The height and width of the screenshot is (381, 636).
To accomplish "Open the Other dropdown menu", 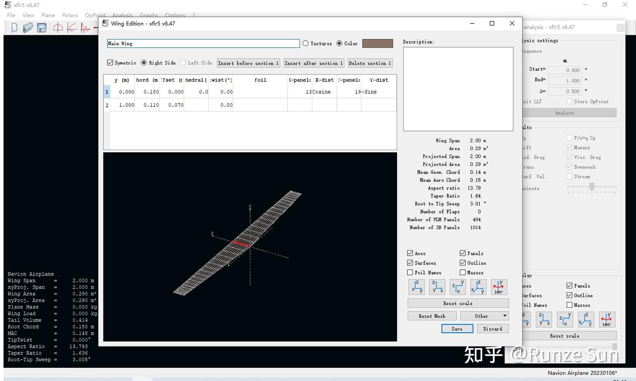I will [484, 316].
